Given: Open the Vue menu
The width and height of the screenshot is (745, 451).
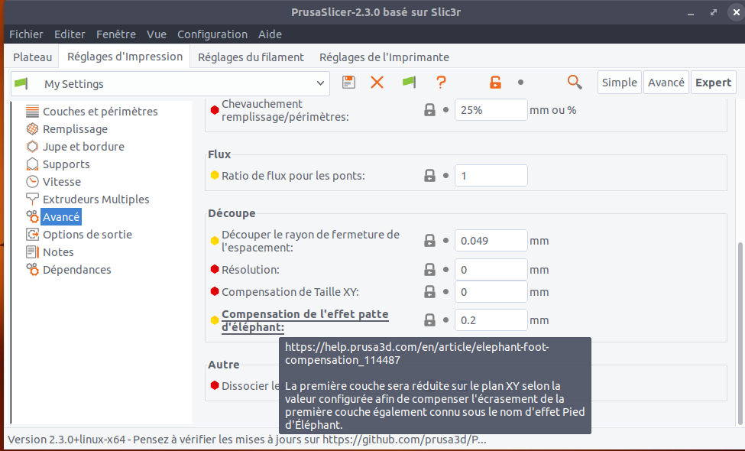Looking at the screenshot, I should [157, 34].
